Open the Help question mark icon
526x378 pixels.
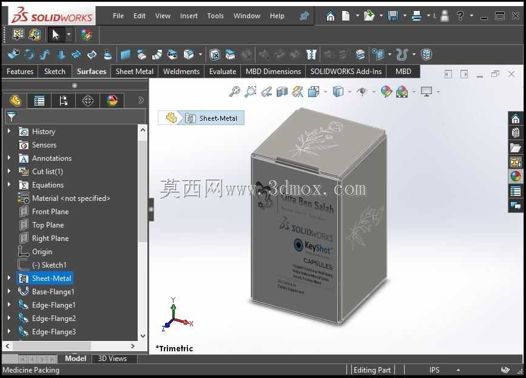click(x=460, y=15)
